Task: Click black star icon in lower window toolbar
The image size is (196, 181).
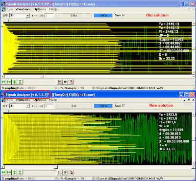Action: (x=65, y=172)
